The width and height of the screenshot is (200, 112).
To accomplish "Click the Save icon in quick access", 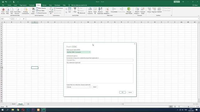I will pyautogui.click(x=3, y=2).
